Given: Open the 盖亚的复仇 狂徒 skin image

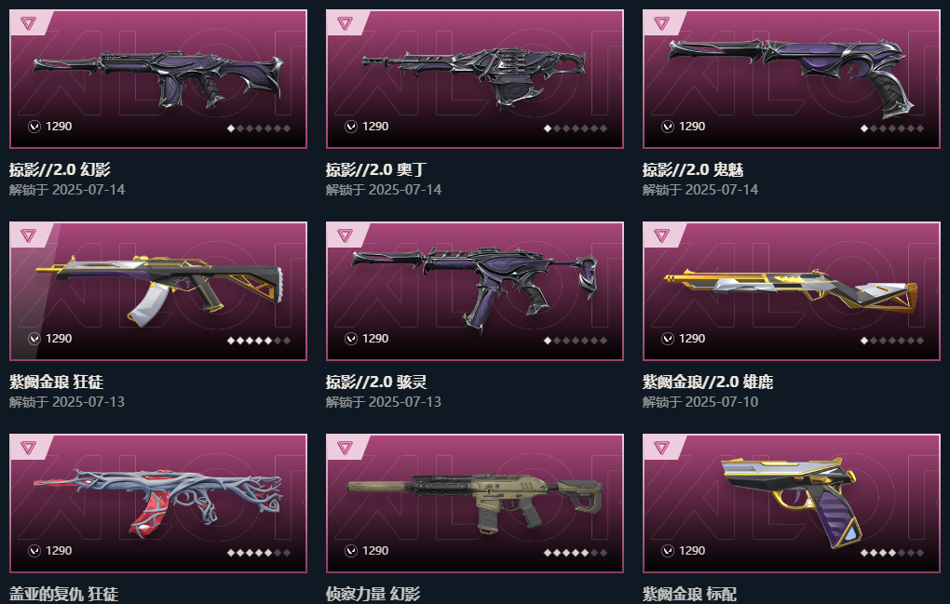Looking at the screenshot, I should pos(158,503).
